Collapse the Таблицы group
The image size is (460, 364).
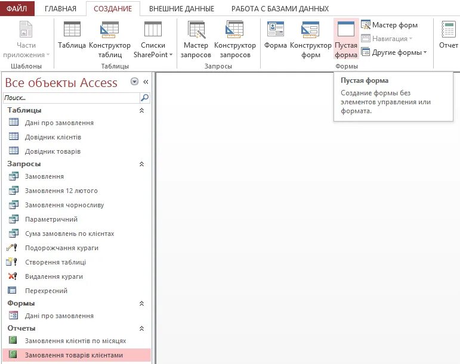[x=141, y=110]
